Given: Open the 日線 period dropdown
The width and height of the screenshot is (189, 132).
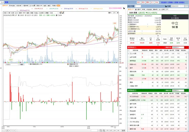Looking at the screenshot, I should pyautogui.click(x=54, y=13).
